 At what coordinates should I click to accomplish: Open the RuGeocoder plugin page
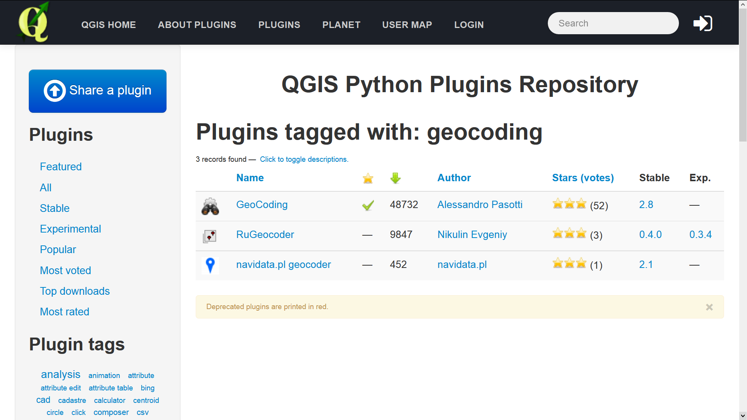pos(265,235)
